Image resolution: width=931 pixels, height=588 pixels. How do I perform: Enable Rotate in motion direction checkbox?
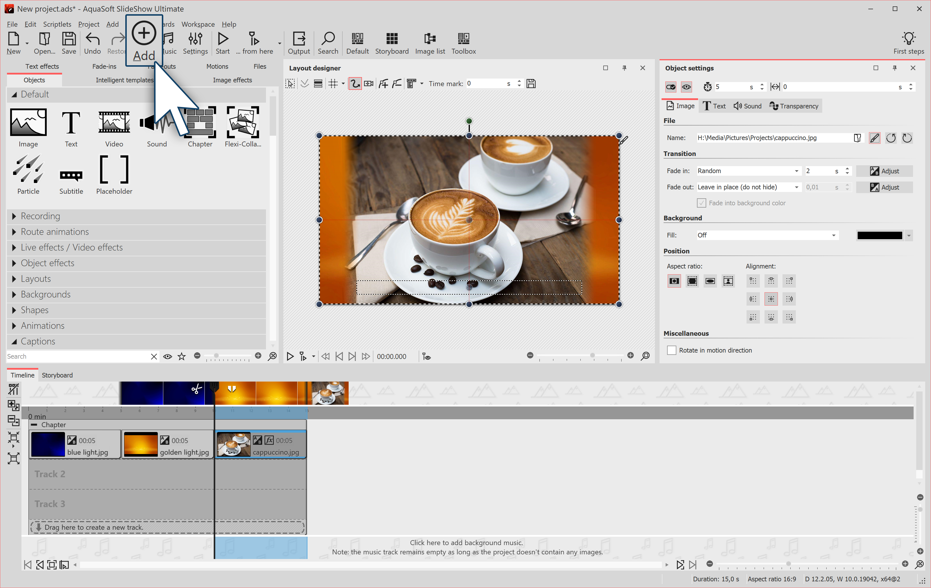click(672, 350)
